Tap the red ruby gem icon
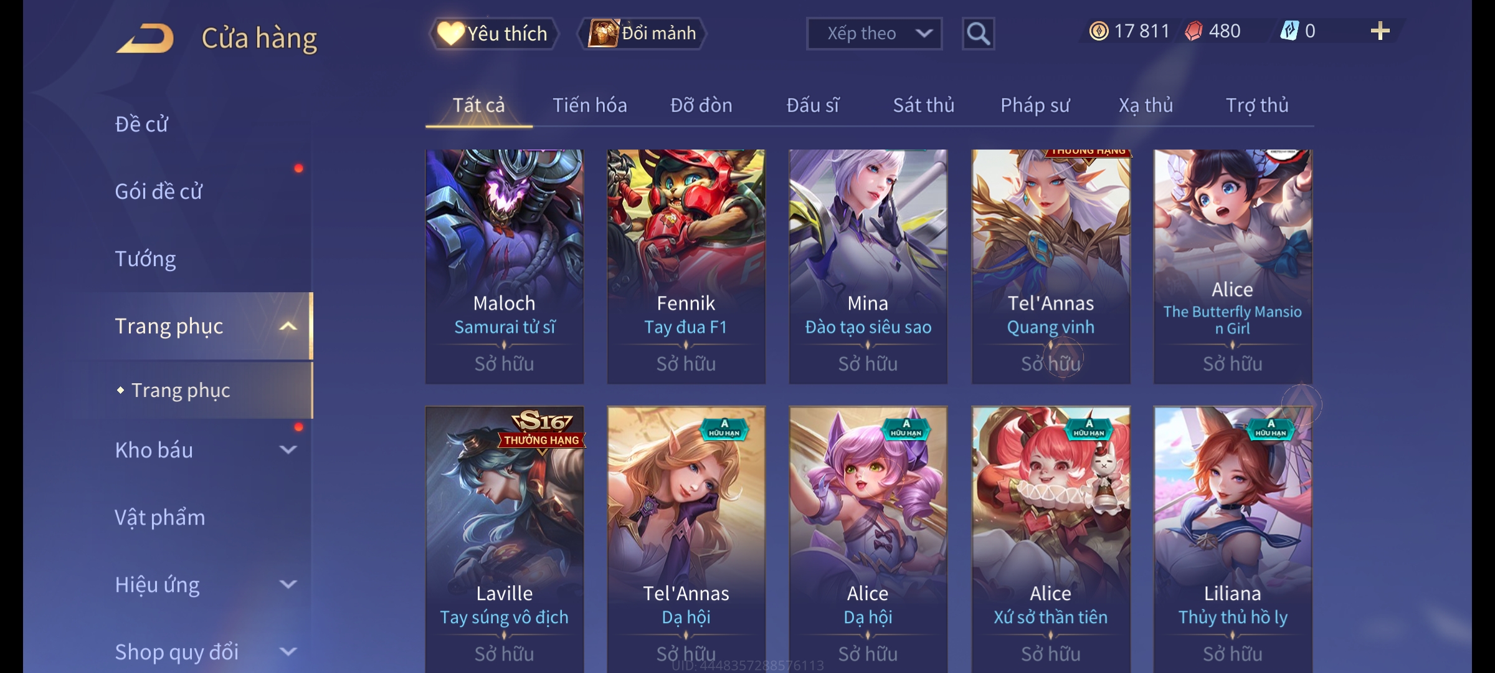The image size is (1495, 673). [x=1194, y=31]
